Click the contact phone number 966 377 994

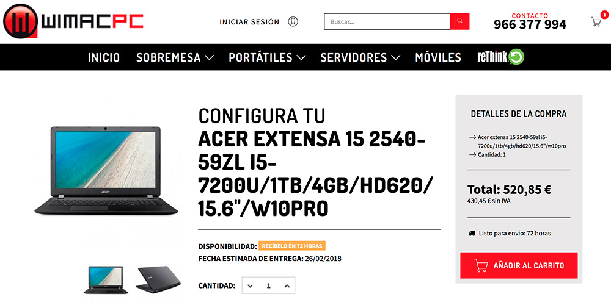[530, 24]
